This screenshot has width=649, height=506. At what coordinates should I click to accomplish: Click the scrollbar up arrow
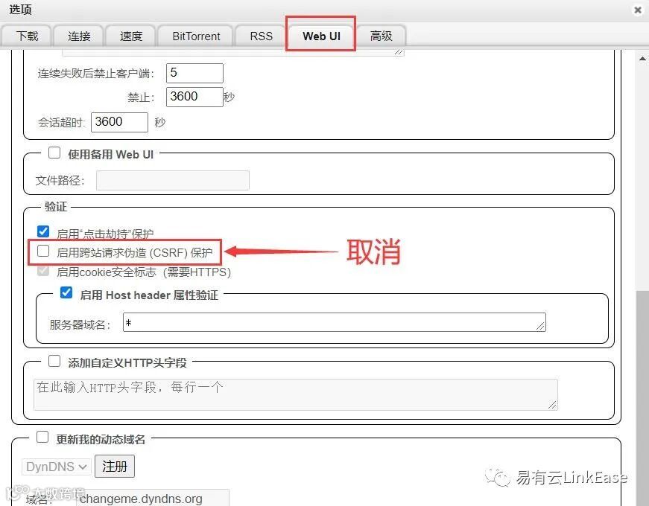(642, 59)
